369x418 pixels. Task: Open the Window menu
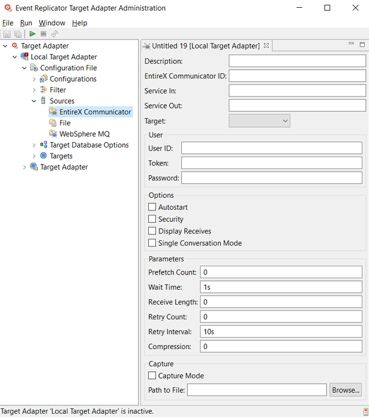coord(52,23)
